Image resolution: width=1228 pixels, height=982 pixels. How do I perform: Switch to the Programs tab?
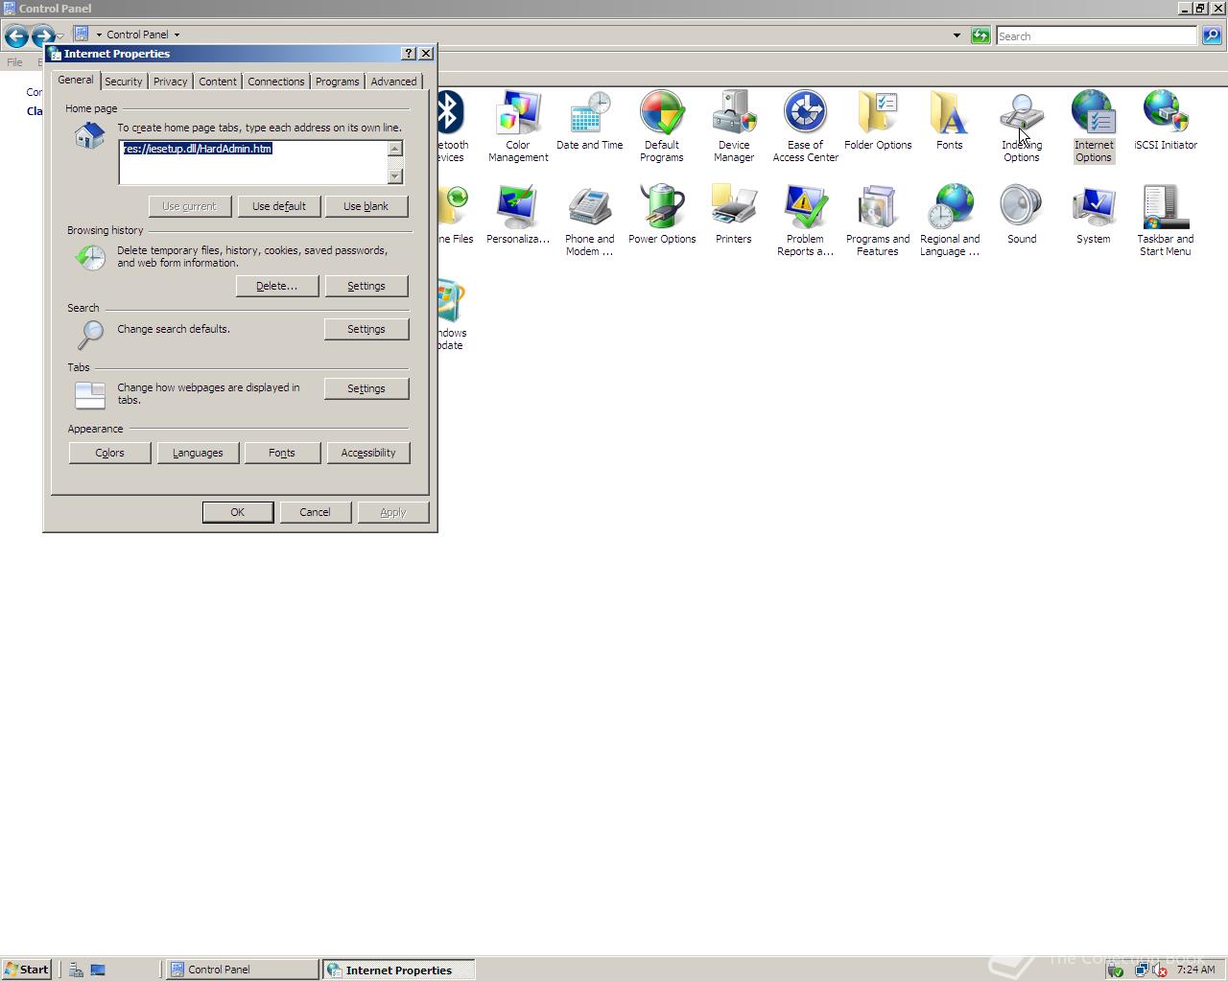[x=338, y=82]
